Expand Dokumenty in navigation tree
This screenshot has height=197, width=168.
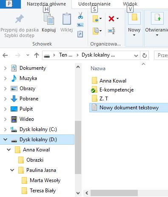6,68
